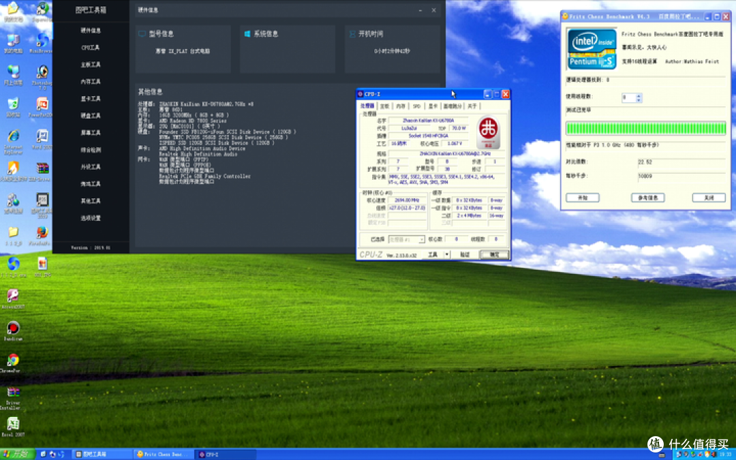Select 内存工具 in 图吧工具箱 sidebar
The image size is (736, 460).
[91, 82]
